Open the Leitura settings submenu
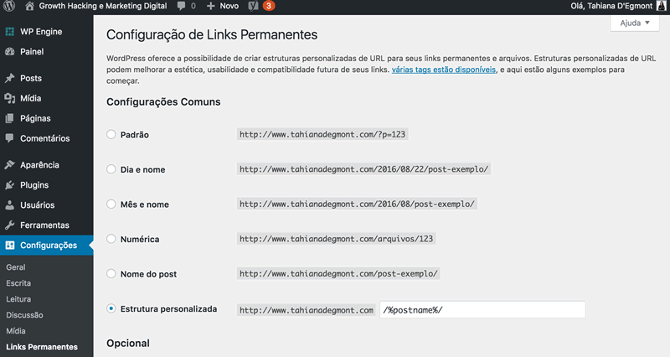Image resolution: width=670 pixels, height=357 pixels. tap(18, 299)
